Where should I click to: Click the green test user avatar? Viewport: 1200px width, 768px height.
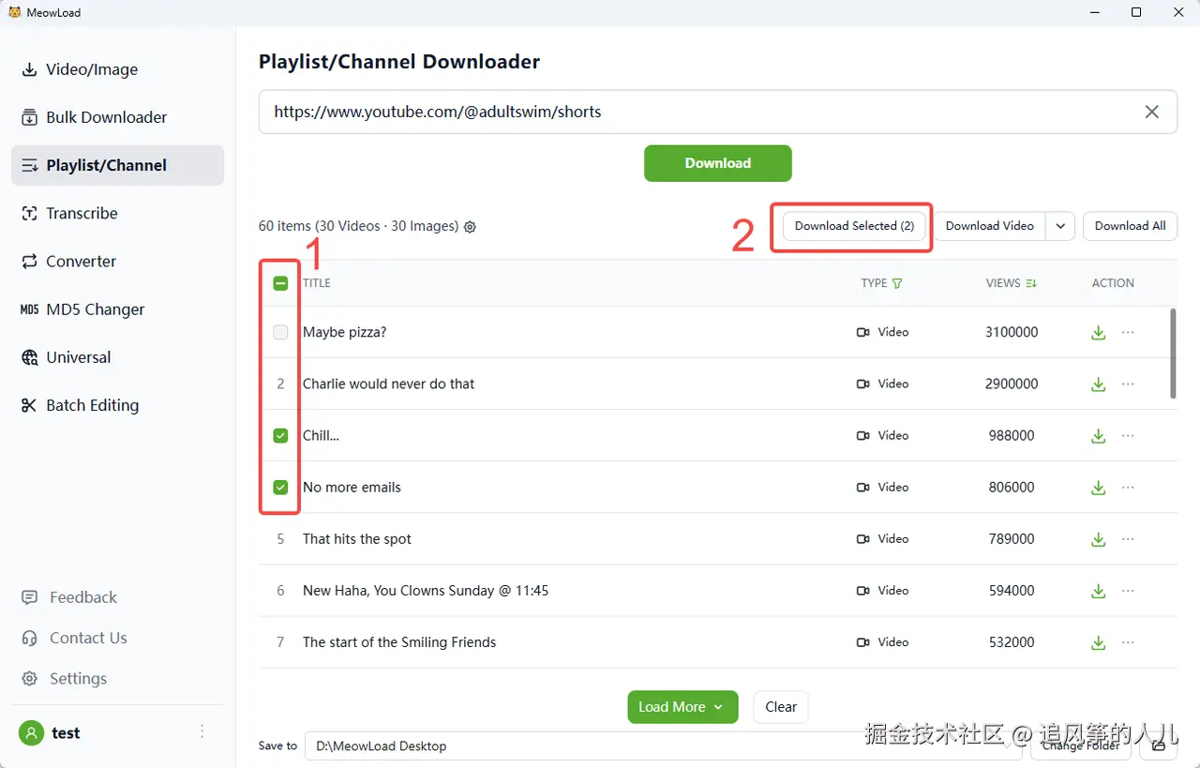32,732
